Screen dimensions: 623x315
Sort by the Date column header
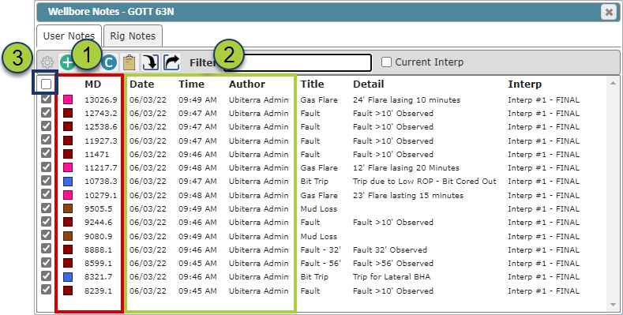pyautogui.click(x=142, y=84)
